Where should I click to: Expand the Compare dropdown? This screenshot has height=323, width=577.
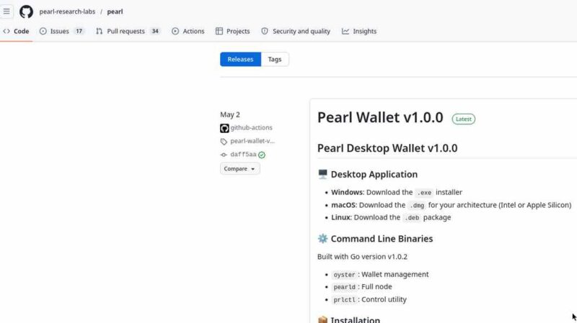coord(240,169)
